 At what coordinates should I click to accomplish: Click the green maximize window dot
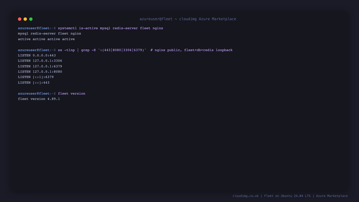pyautogui.click(x=31, y=19)
